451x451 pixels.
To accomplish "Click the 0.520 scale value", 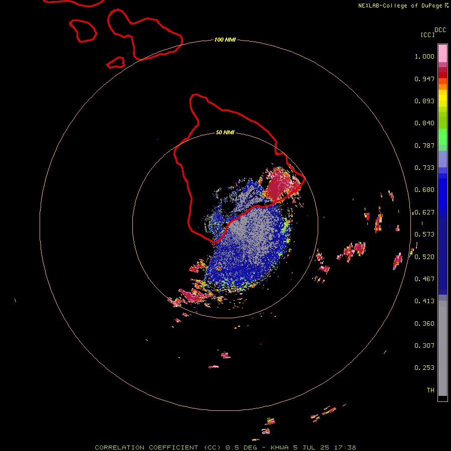I will 424,257.
